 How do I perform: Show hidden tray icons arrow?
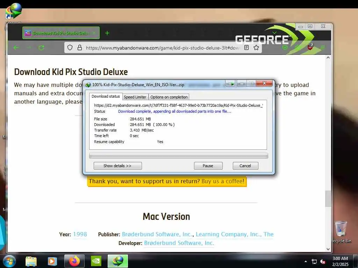pyautogui.click(x=306, y=261)
